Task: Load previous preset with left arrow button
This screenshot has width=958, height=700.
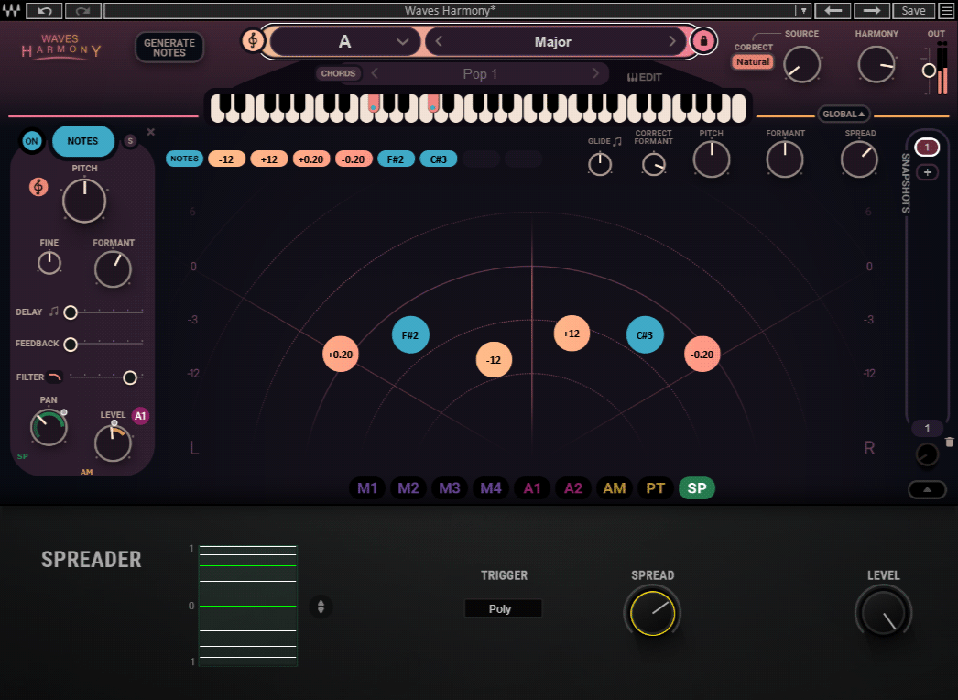Action: click(833, 10)
